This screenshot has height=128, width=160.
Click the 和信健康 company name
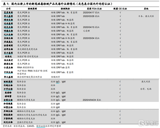[8, 104]
